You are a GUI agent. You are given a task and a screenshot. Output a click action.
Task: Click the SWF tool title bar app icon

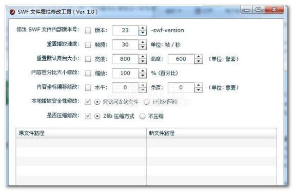tap(12, 12)
